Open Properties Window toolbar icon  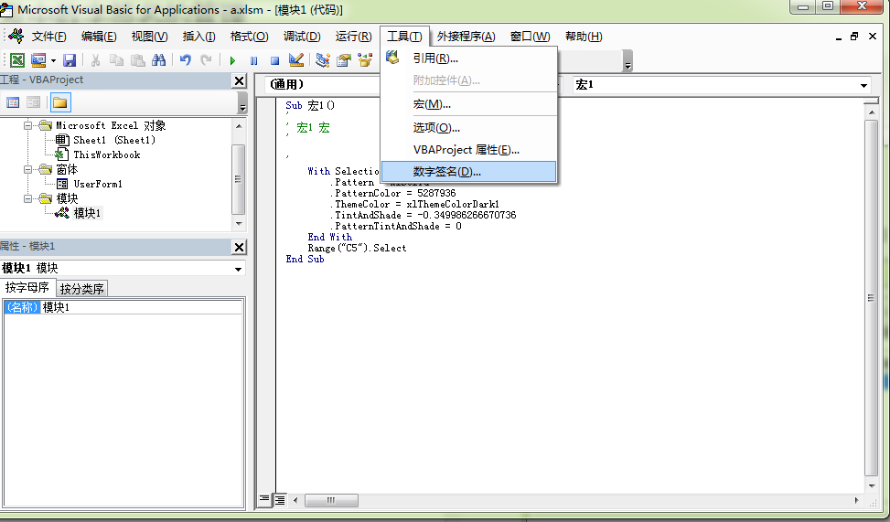tap(343, 59)
